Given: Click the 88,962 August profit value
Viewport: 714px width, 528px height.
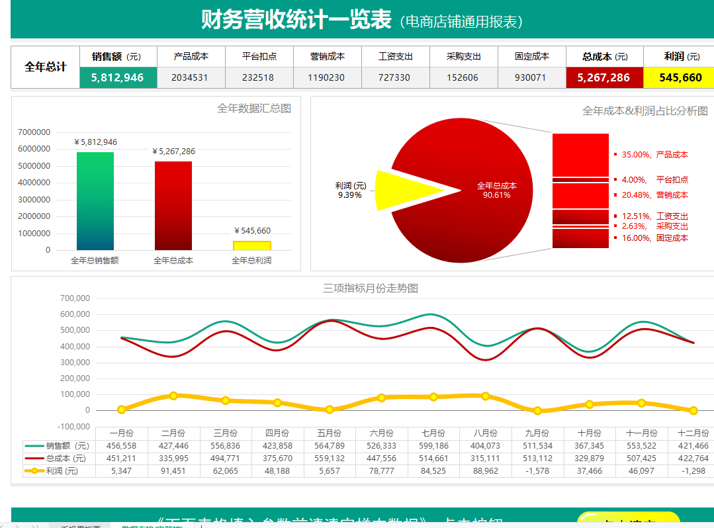Looking at the screenshot, I should (486, 471).
